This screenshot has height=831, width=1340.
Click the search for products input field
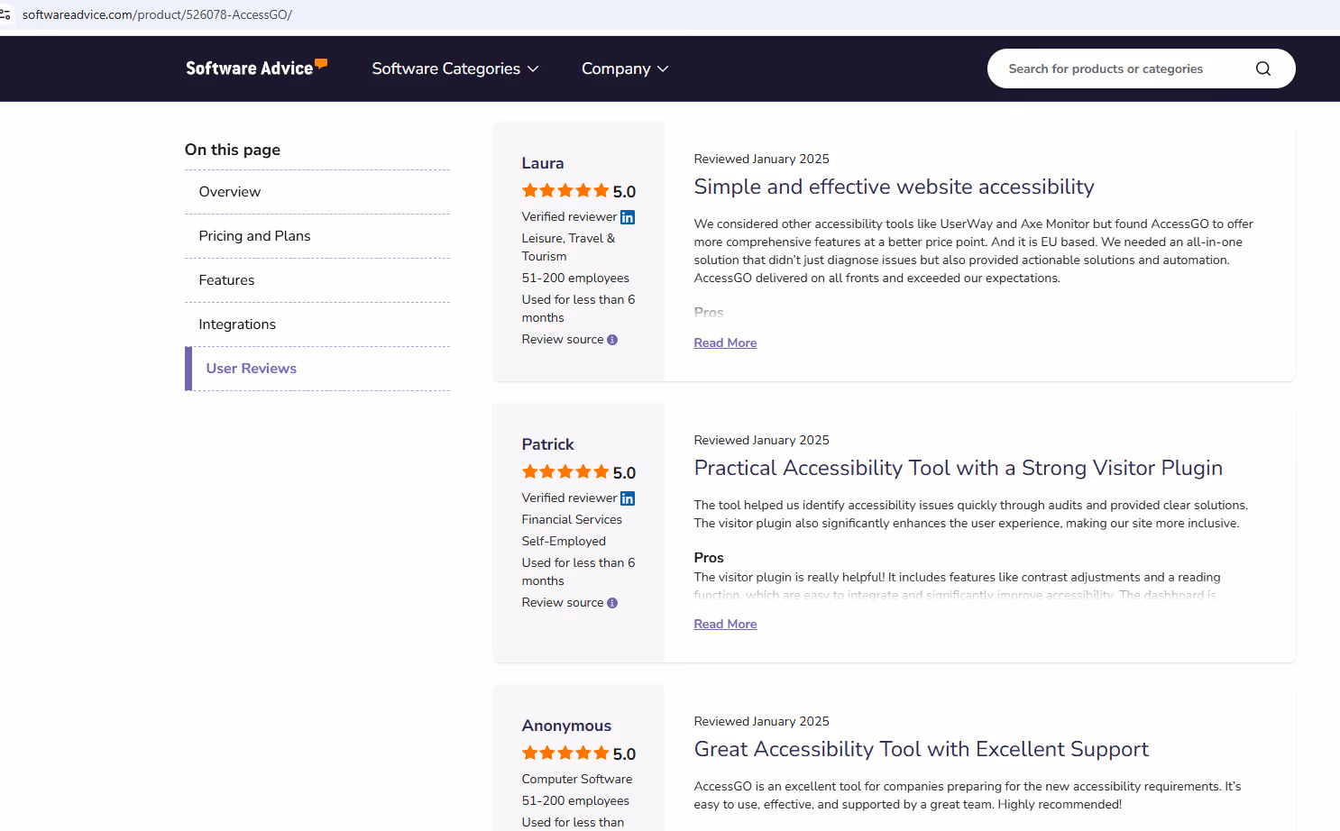click(1118, 68)
